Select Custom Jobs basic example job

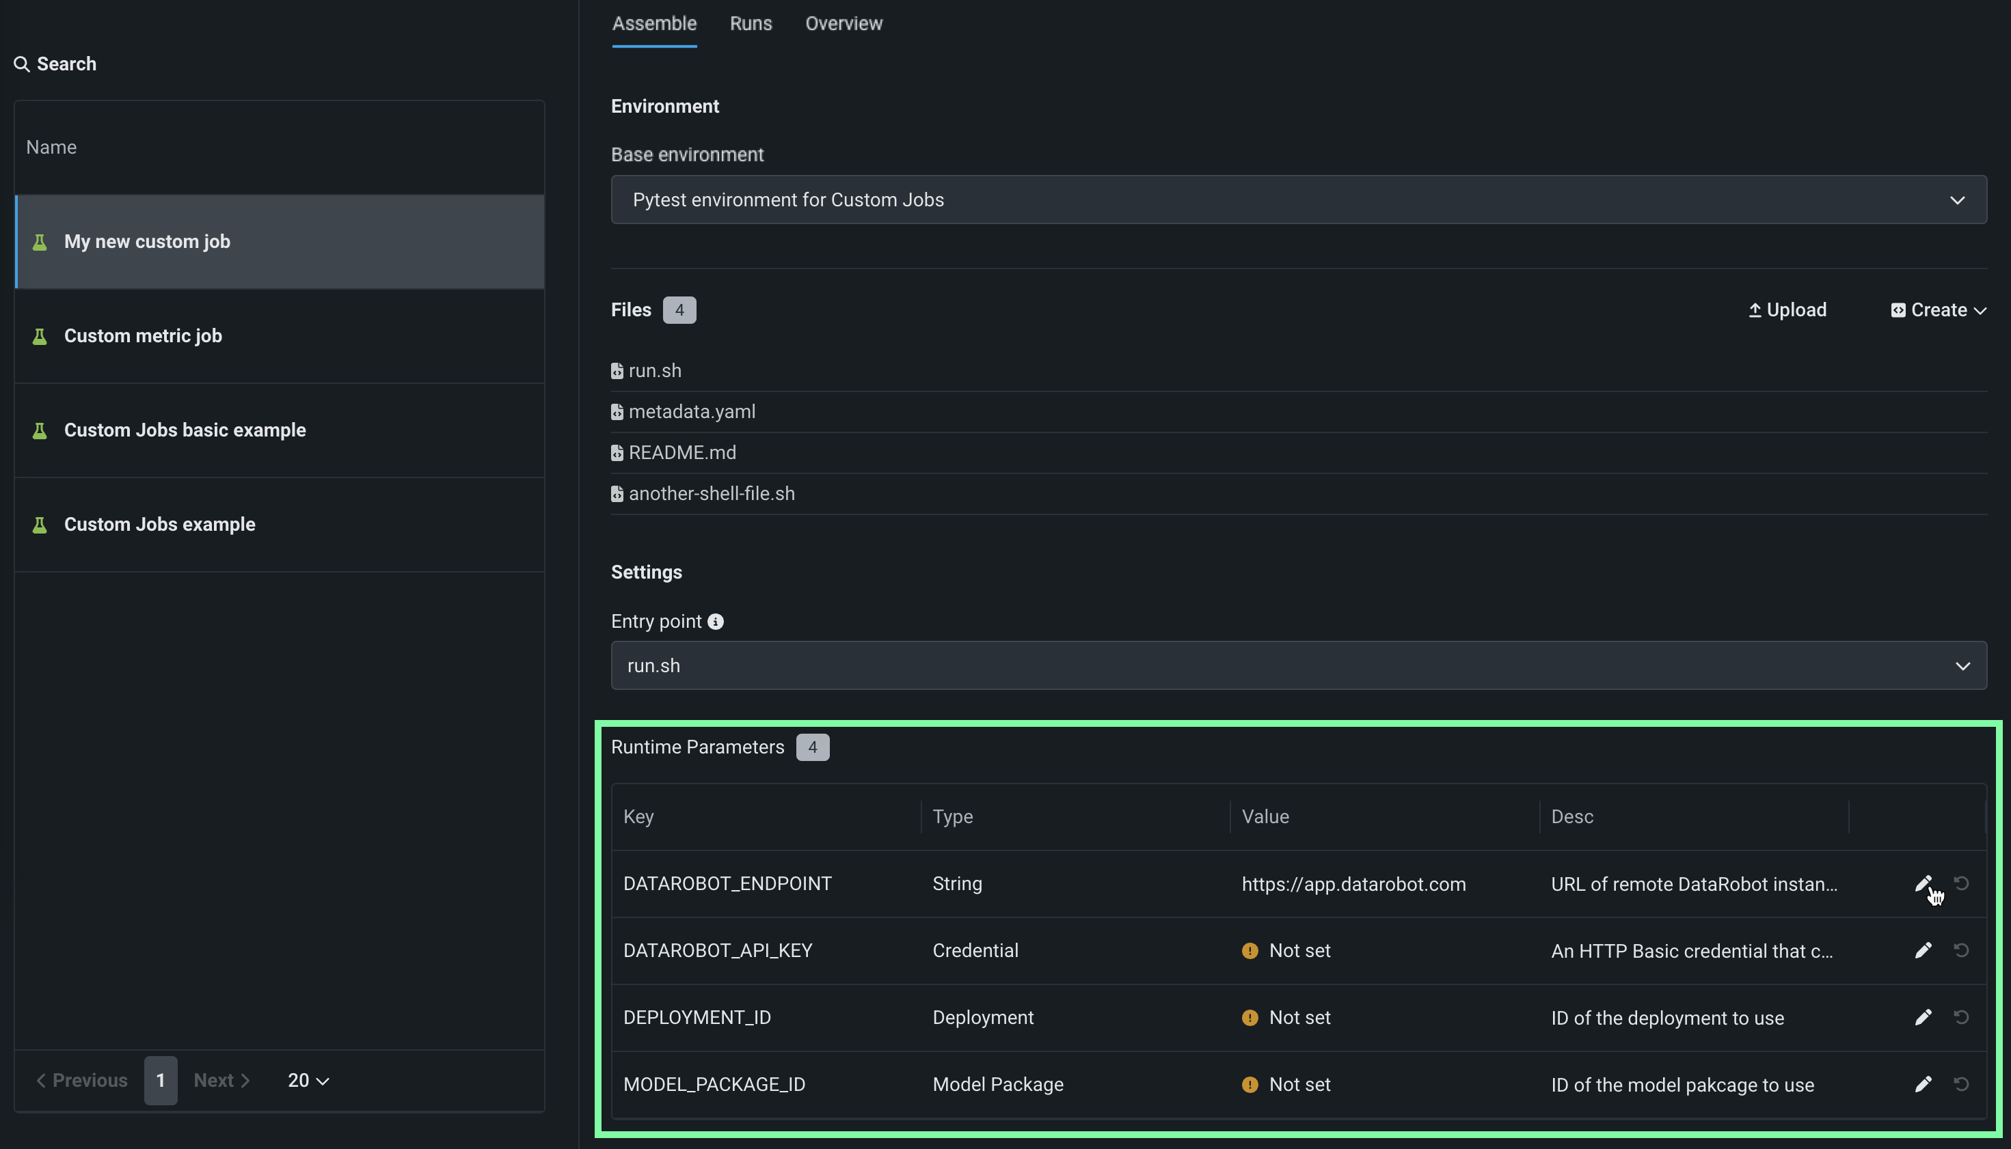[x=185, y=430]
